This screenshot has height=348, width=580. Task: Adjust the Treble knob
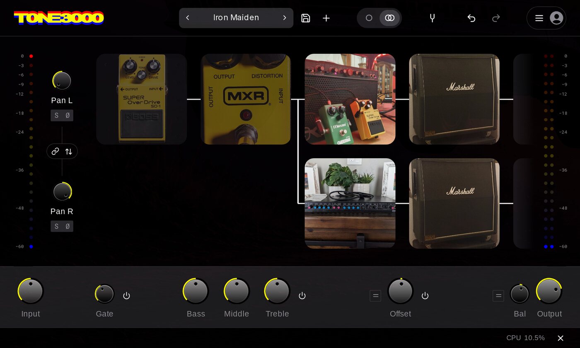click(x=277, y=291)
